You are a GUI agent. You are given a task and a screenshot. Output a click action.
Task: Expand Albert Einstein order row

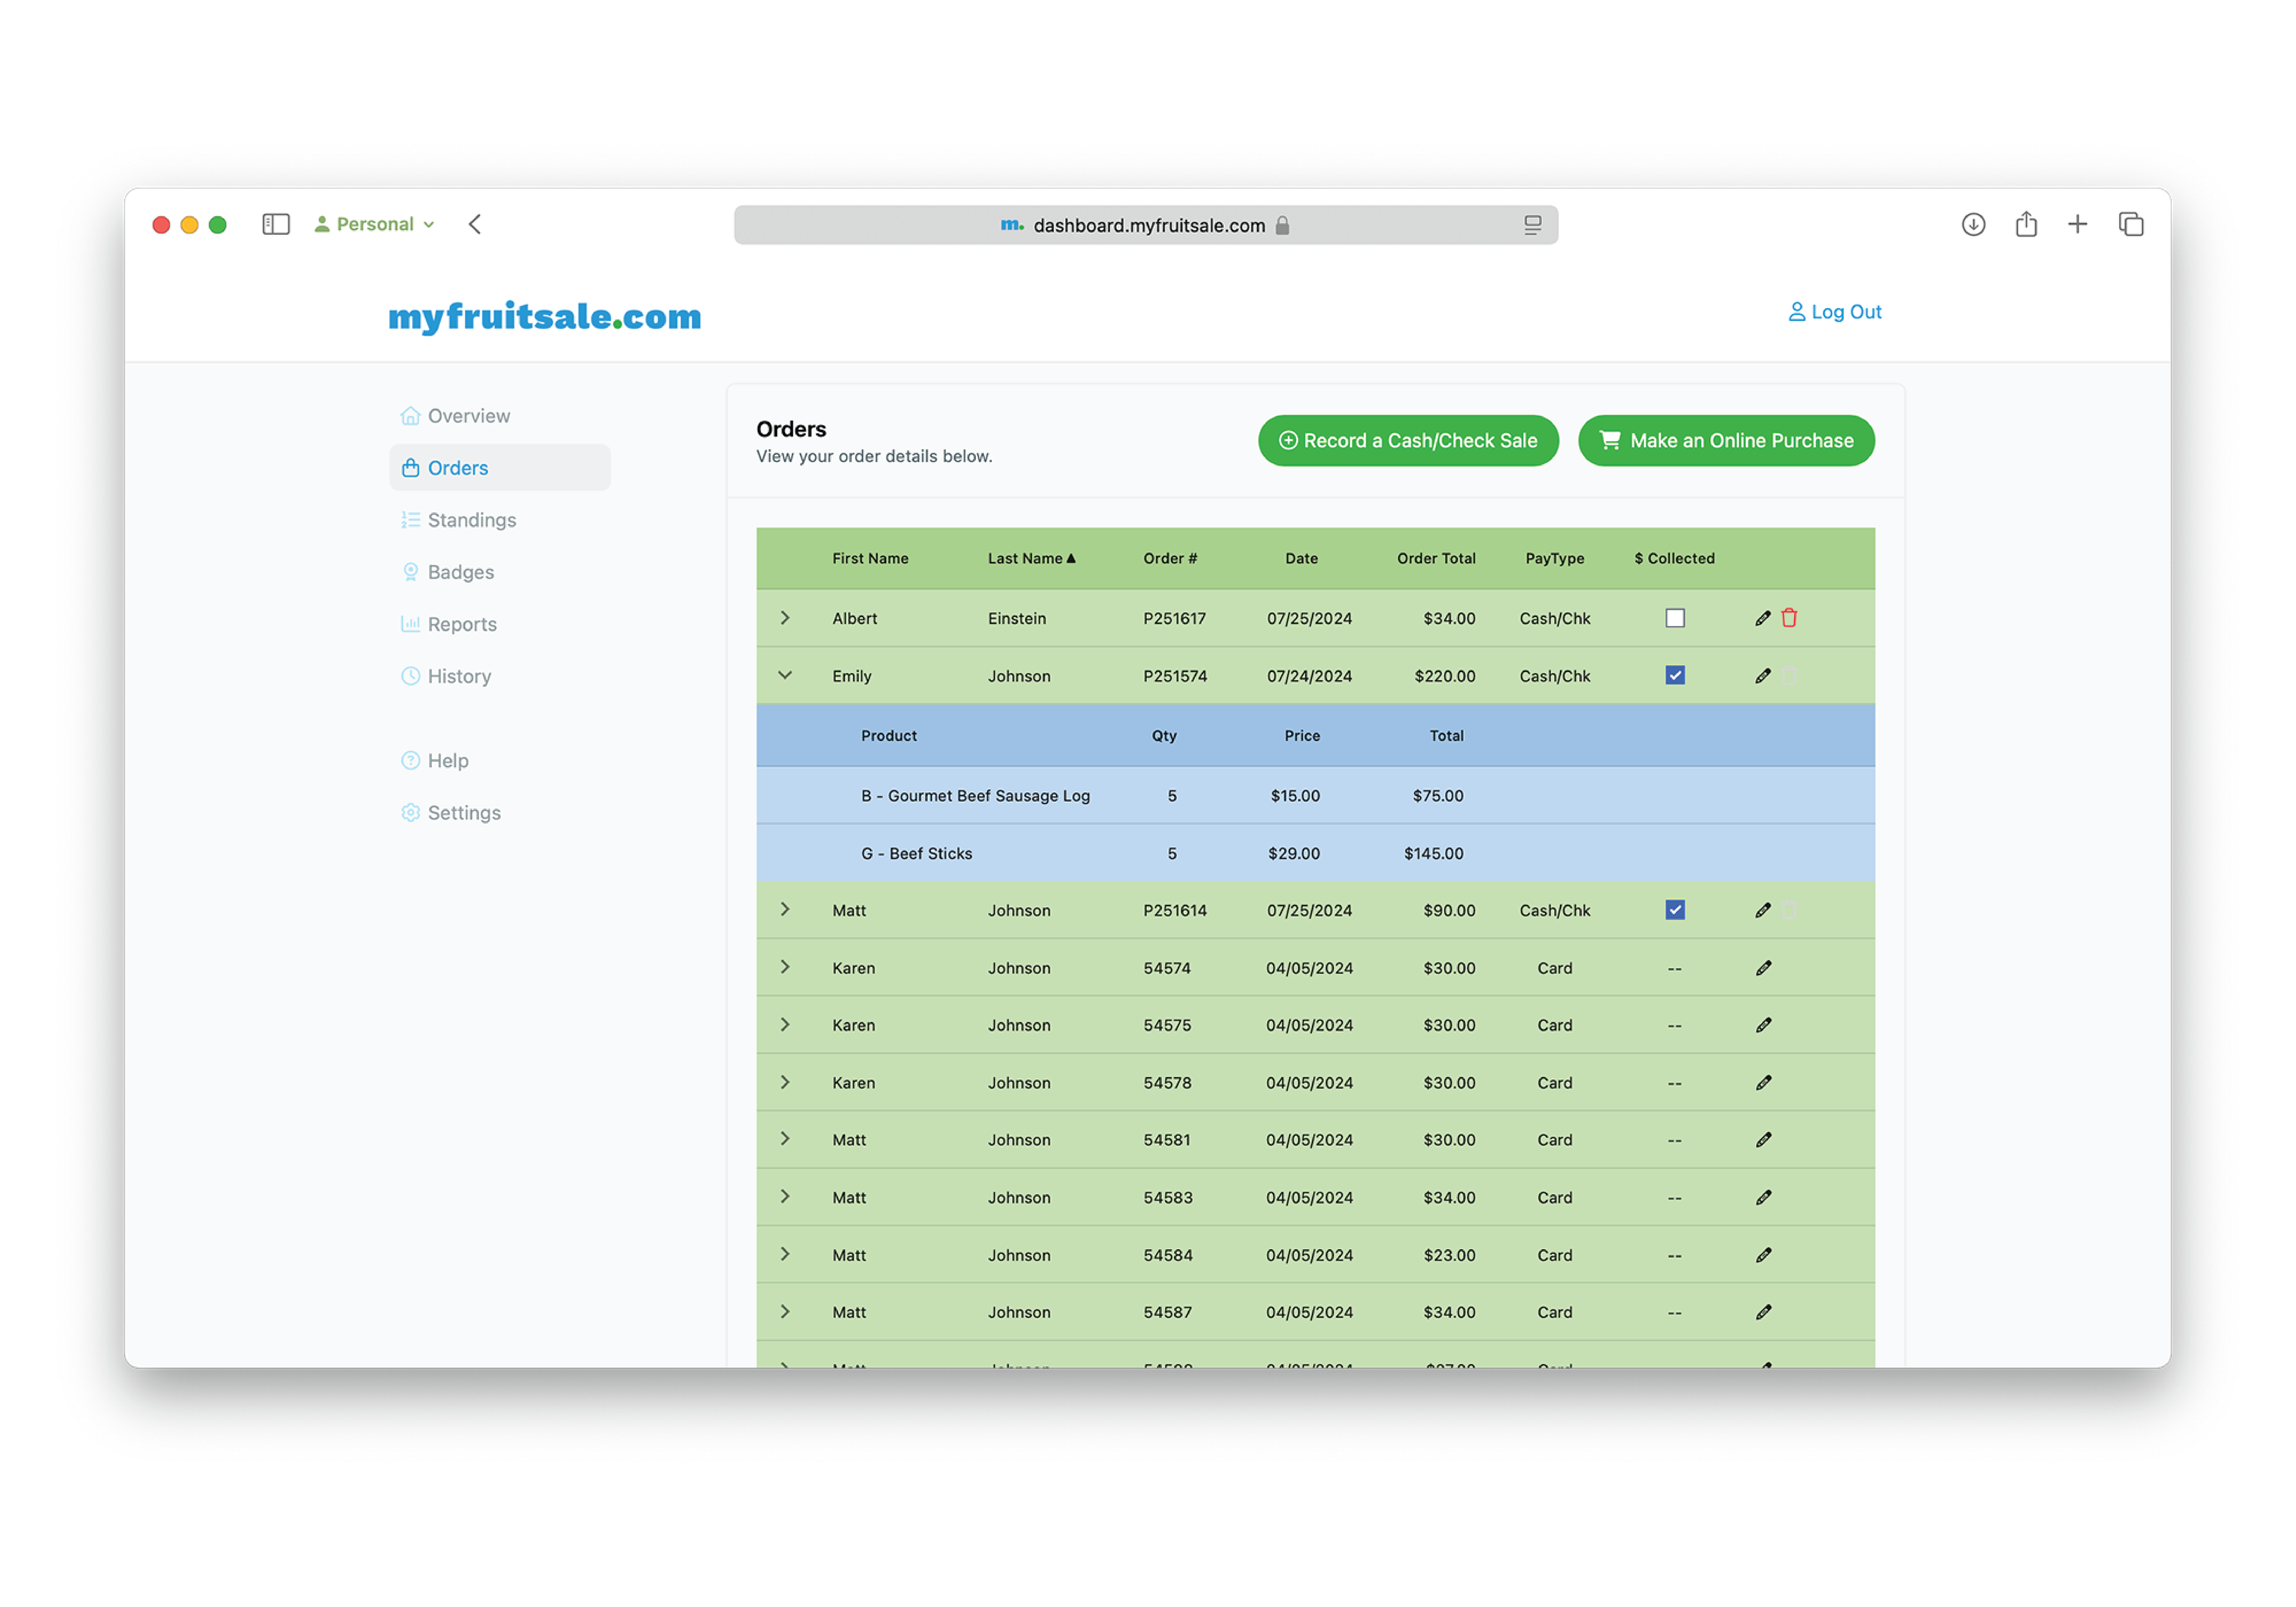click(785, 617)
